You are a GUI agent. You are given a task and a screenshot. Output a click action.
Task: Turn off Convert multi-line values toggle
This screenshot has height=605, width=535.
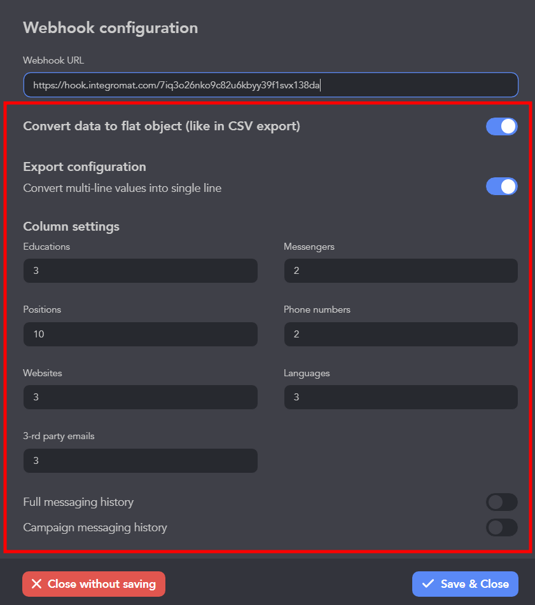[x=501, y=187]
